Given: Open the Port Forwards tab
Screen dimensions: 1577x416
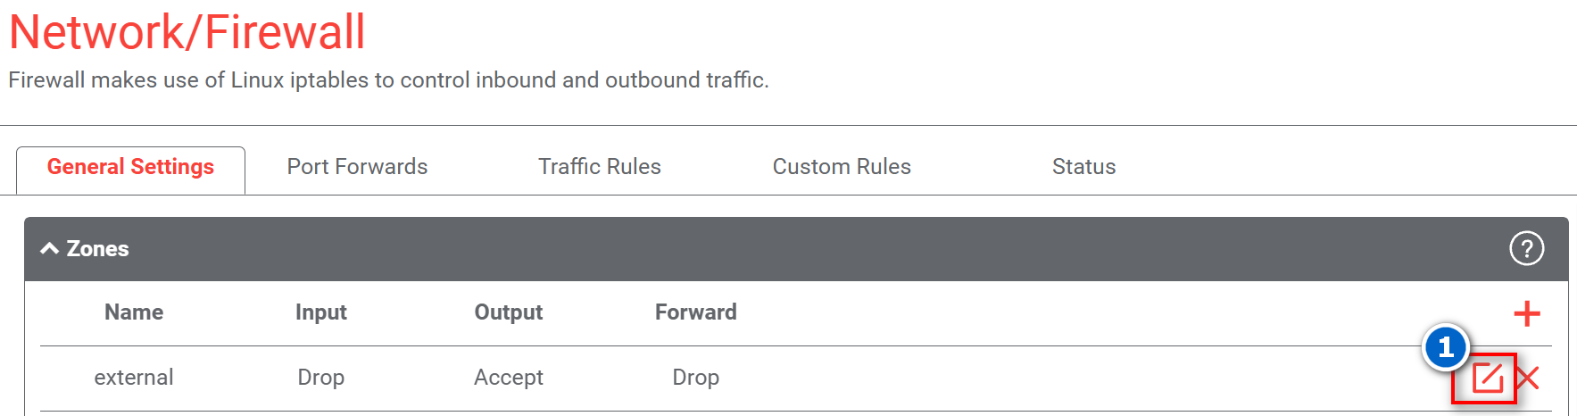Looking at the screenshot, I should [x=357, y=167].
